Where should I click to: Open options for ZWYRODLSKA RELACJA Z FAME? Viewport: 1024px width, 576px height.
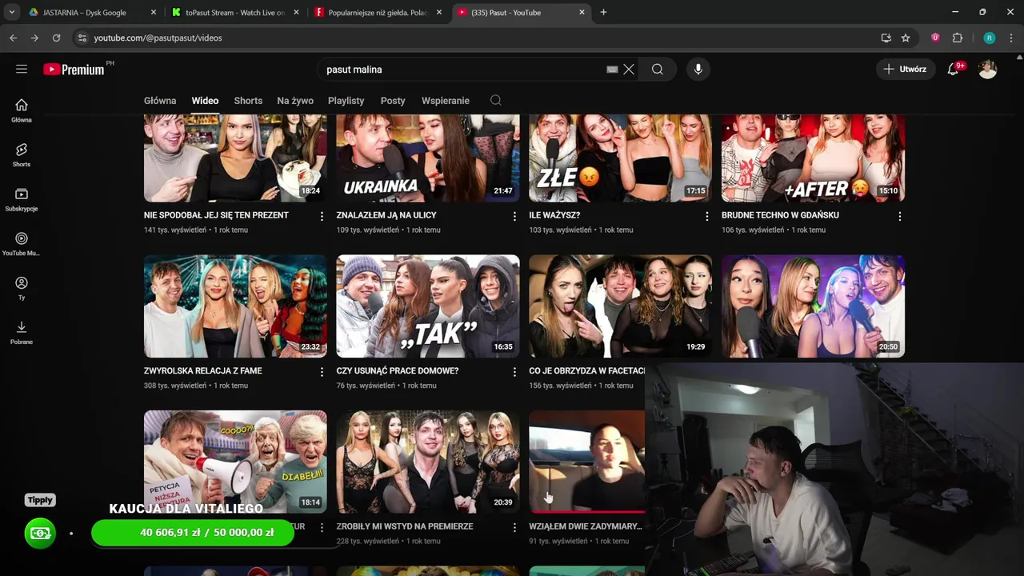click(322, 372)
